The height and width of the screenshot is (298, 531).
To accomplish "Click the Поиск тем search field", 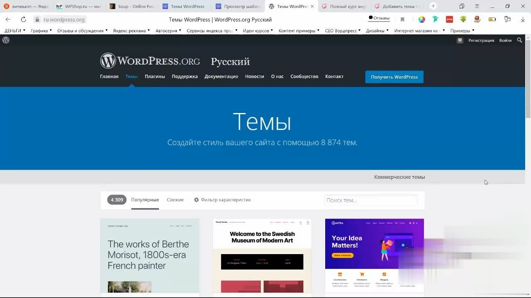I will pos(371,200).
